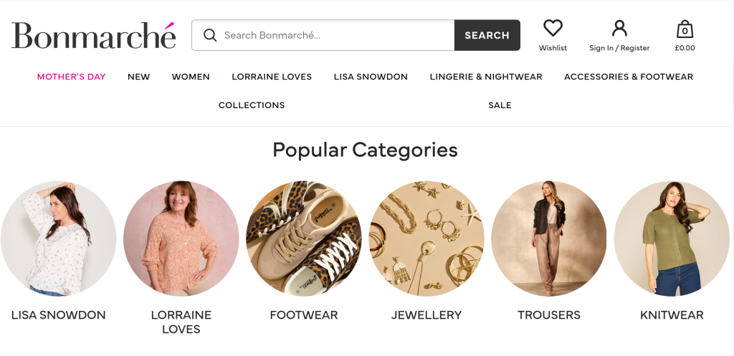Click the Knitwear green cardigan image
This screenshot has width=734, height=356.
(x=672, y=239)
